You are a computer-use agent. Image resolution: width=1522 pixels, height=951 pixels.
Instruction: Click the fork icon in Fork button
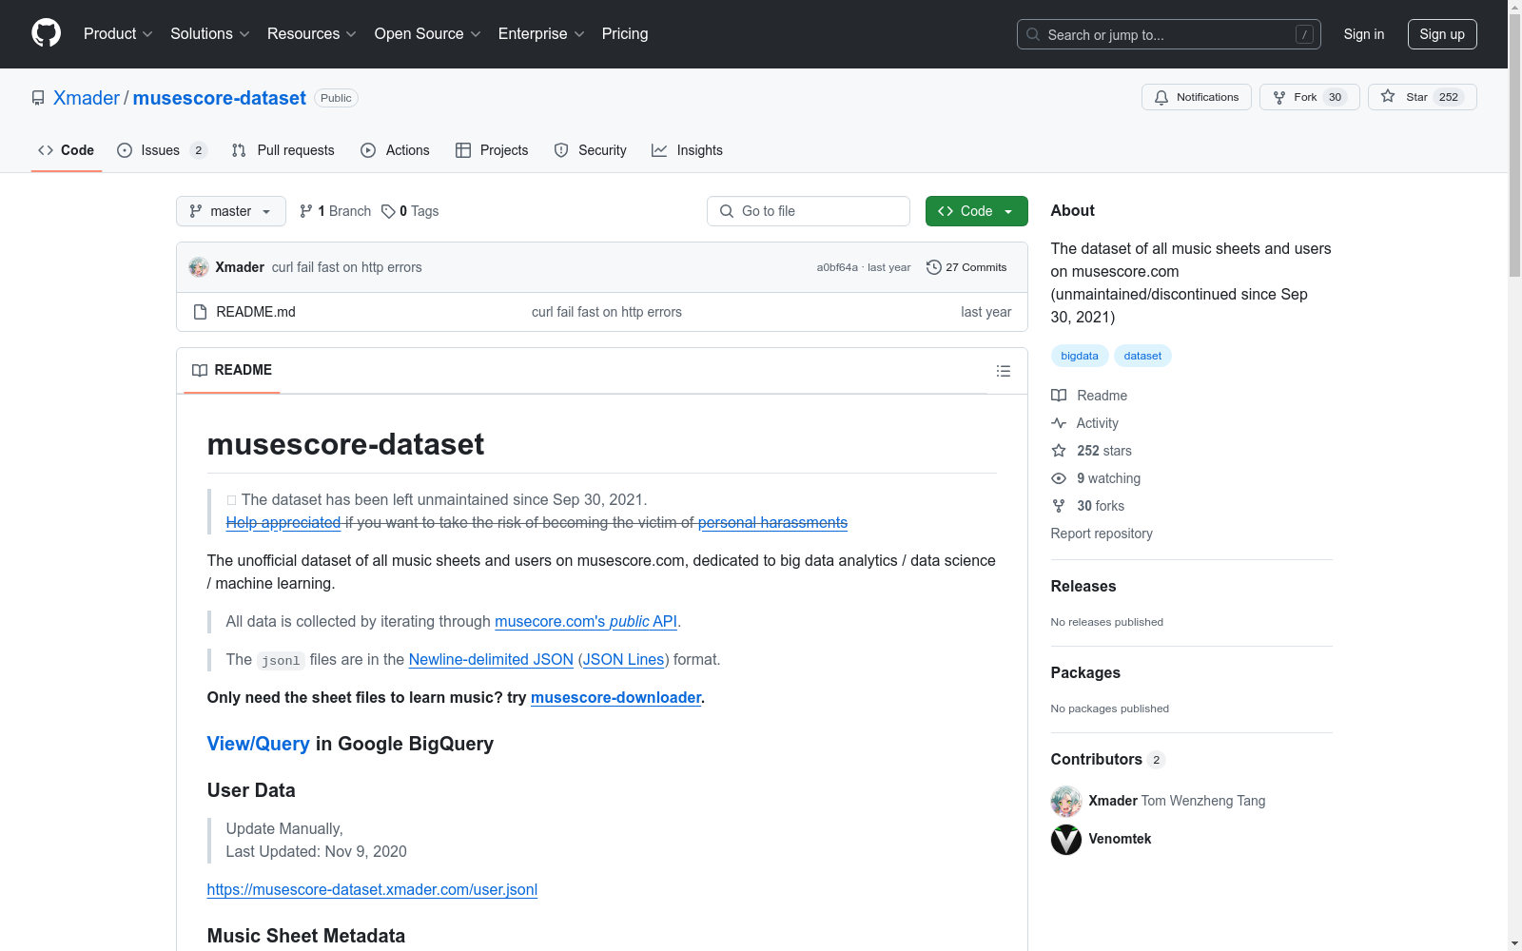pyautogui.click(x=1279, y=97)
